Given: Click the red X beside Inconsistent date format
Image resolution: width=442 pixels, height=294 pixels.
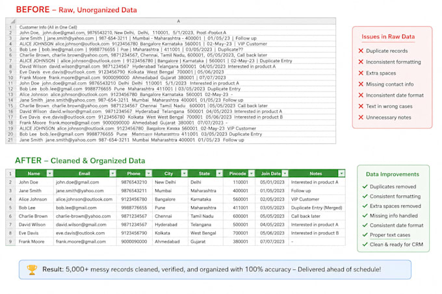Looking at the screenshot, I should [361, 95].
